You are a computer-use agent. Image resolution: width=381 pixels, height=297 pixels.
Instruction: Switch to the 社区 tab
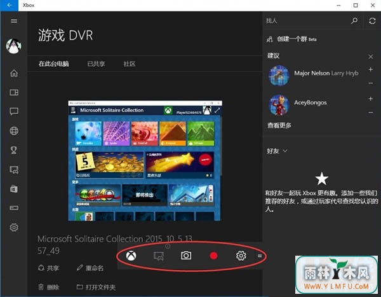[130, 64]
